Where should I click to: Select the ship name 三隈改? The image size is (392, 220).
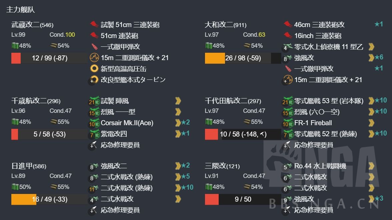(x=216, y=166)
